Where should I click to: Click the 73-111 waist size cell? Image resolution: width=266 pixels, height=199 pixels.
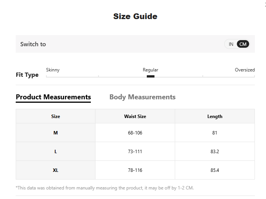(135, 152)
